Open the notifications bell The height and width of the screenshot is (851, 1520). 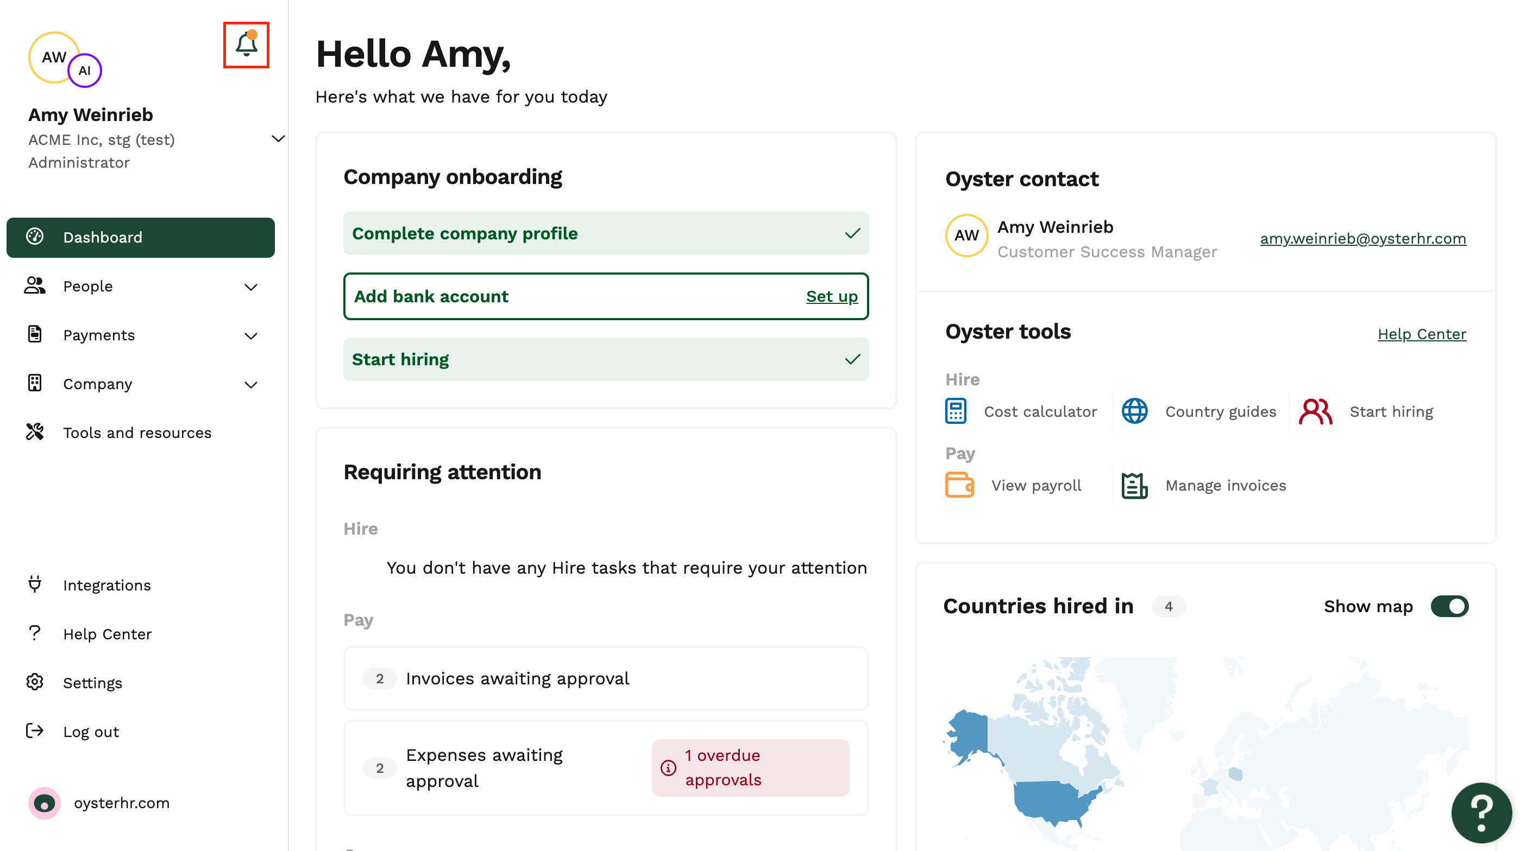pos(246,45)
